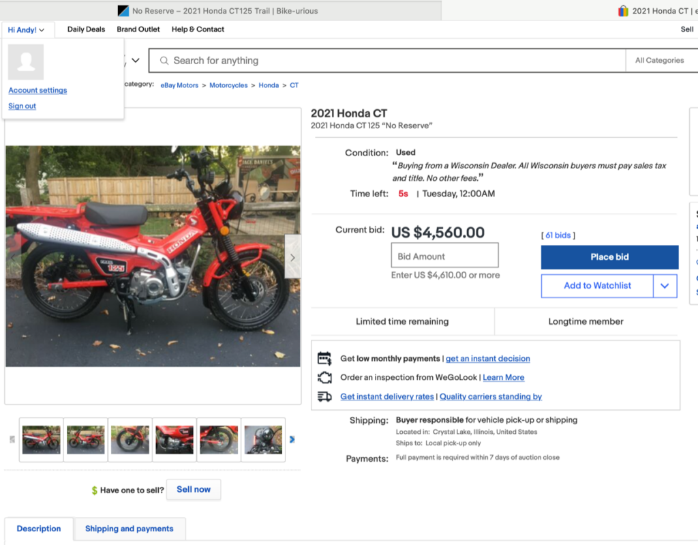Click Sign out link
This screenshot has height=545, width=698.
point(22,106)
